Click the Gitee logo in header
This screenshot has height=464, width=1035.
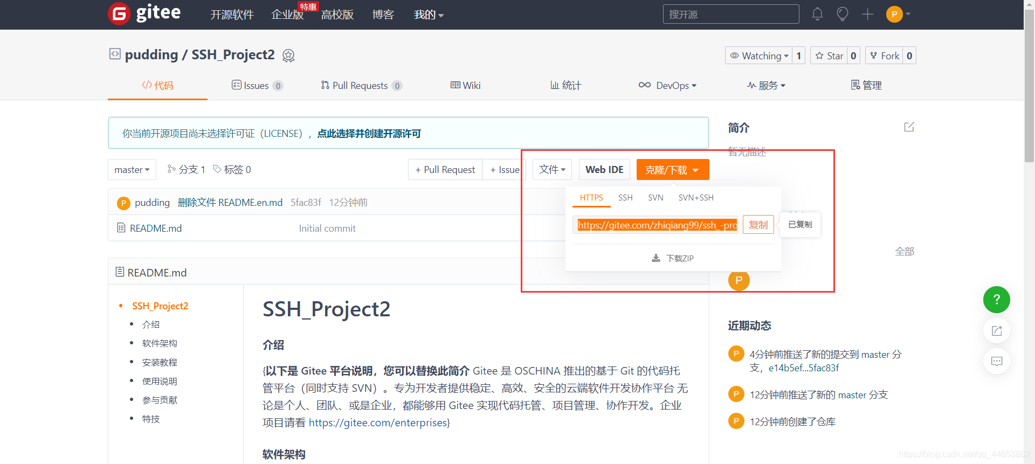pyautogui.click(x=144, y=13)
